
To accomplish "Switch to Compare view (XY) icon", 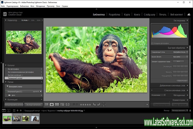I will 57,105.
